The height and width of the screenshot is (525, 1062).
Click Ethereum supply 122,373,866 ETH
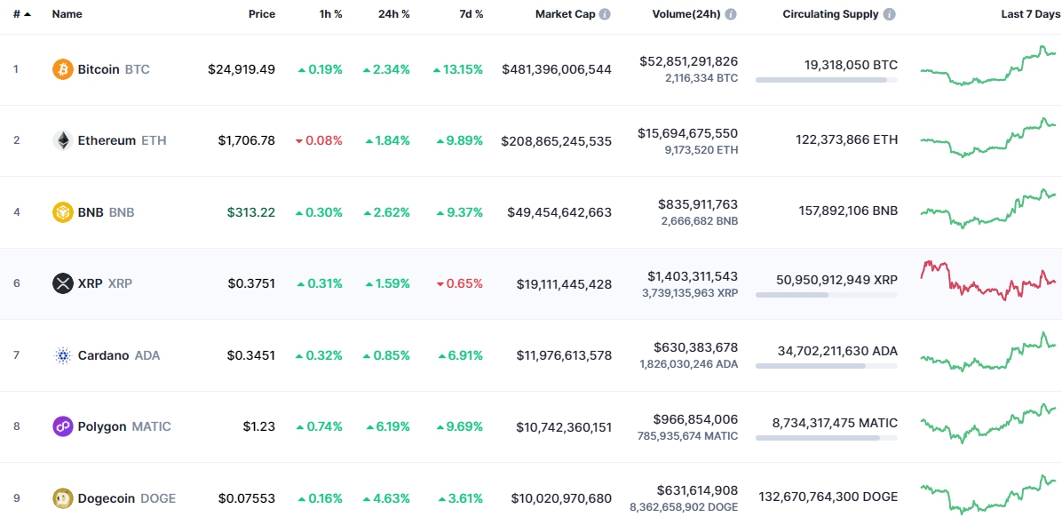click(x=846, y=140)
